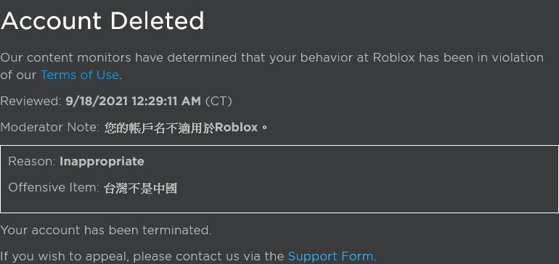Click the word Roblox in the moderator note
The width and height of the screenshot is (559, 264).
237,128
